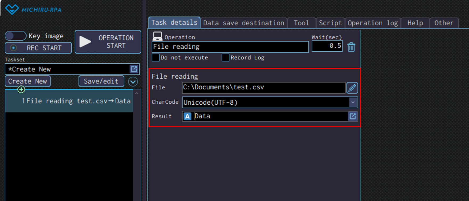469x201 pixels.
Task: Click the Taskset open-external icon
Action: [134, 69]
